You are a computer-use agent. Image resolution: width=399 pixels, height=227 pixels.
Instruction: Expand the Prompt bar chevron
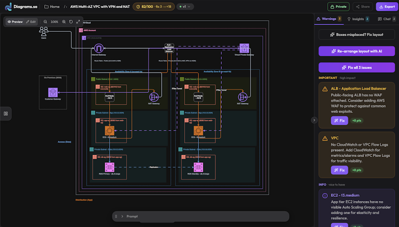122,216
